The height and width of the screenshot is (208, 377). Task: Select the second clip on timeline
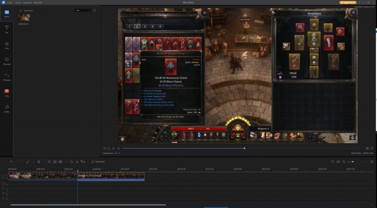(x=111, y=176)
